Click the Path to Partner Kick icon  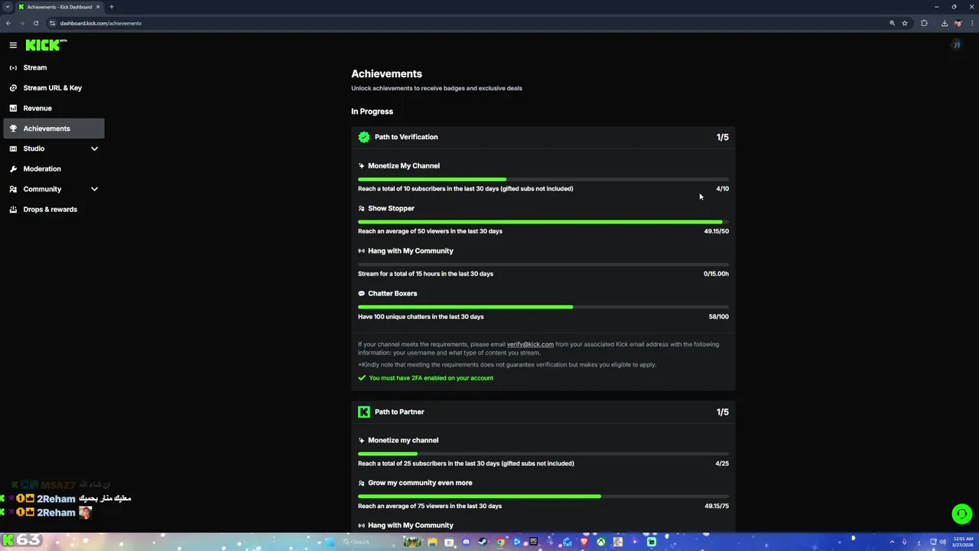tap(364, 412)
